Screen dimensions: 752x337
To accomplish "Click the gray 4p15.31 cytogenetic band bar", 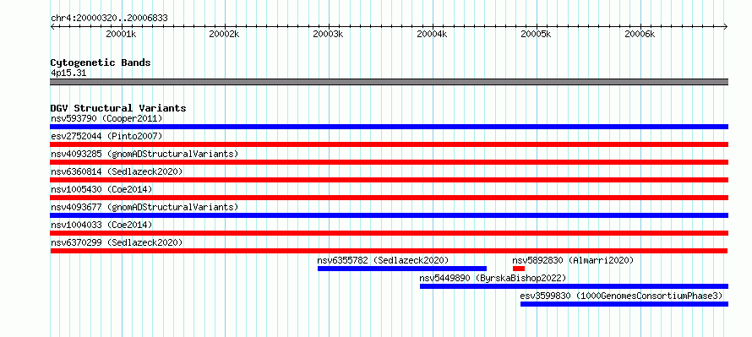I will (389, 82).
